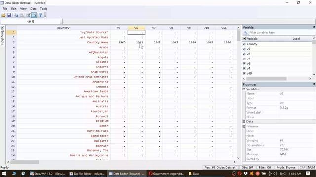This screenshot has width=316, height=177.
Task: Switch to Edit mode toolbar icon
Action: coord(28,15)
